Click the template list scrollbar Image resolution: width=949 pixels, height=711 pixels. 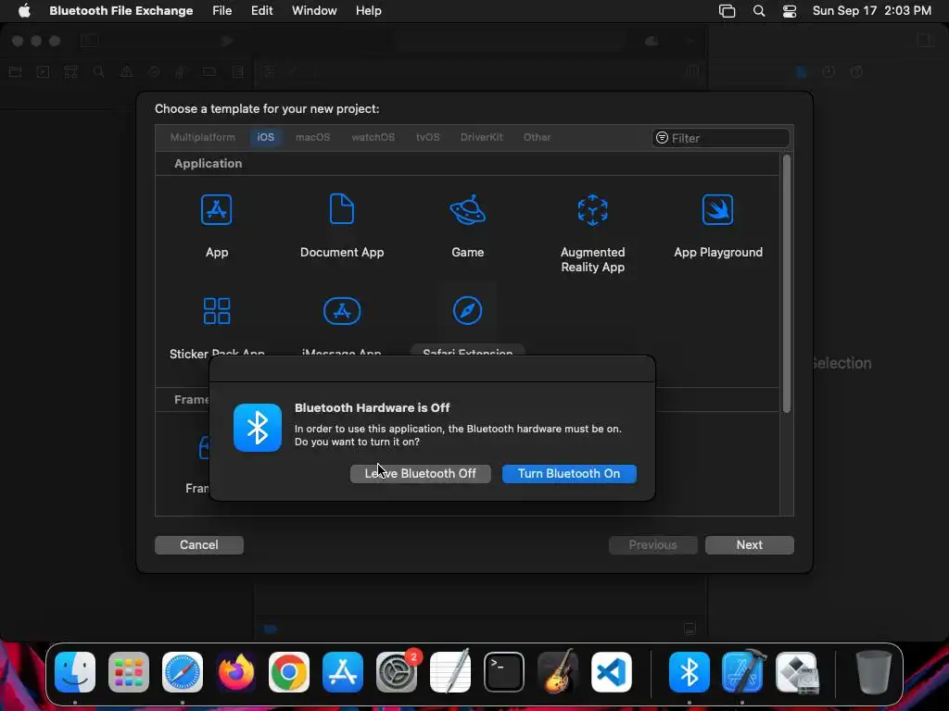point(786,284)
